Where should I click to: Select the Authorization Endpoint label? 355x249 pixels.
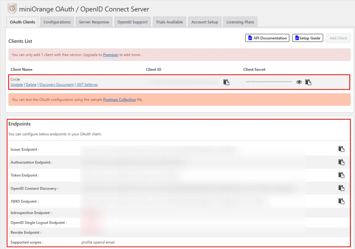[x=31, y=162]
